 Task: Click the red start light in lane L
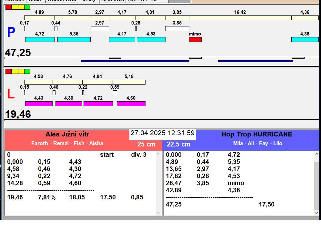click(8, 71)
